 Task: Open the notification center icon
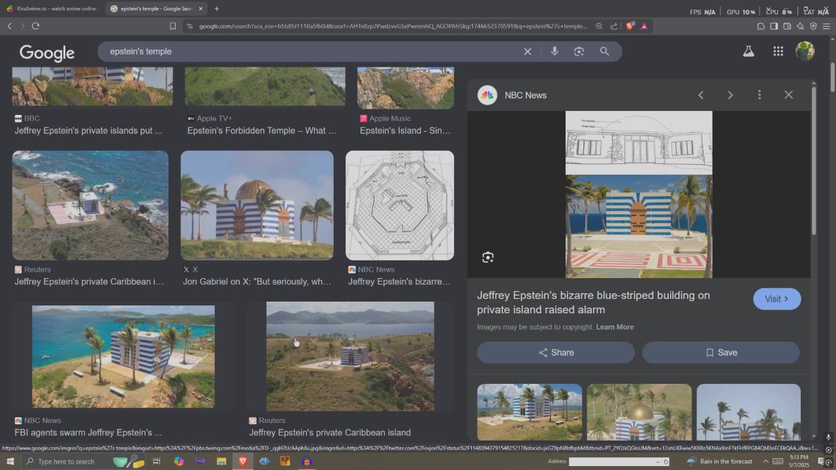pos(821,462)
